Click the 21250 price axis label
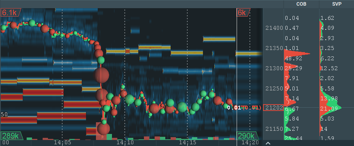Screen dimensions: 354x146 (274, 88)
